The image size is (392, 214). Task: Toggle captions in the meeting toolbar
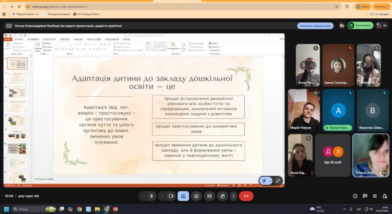(x=209, y=196)
